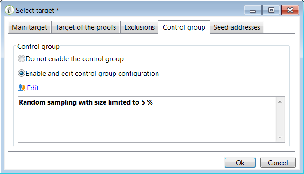Open the Target of the proofs tab
The image size is (304, 174).
[85, 27]
